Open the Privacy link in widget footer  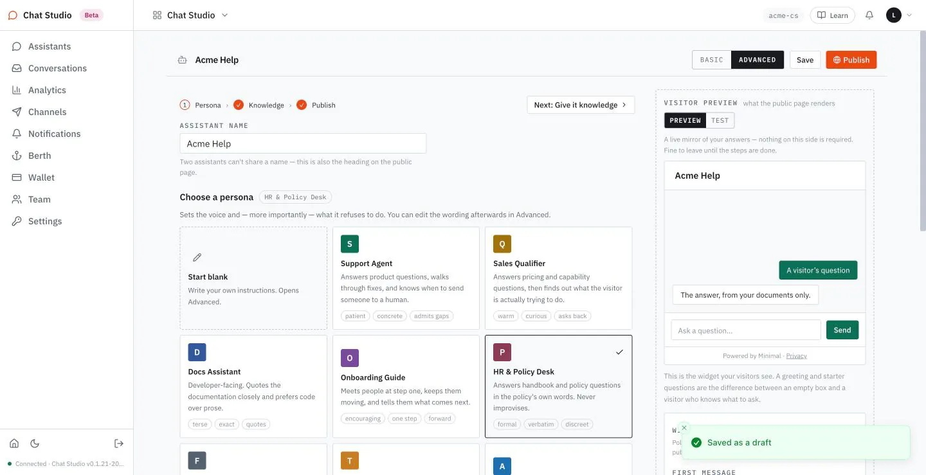coord(796,355)
